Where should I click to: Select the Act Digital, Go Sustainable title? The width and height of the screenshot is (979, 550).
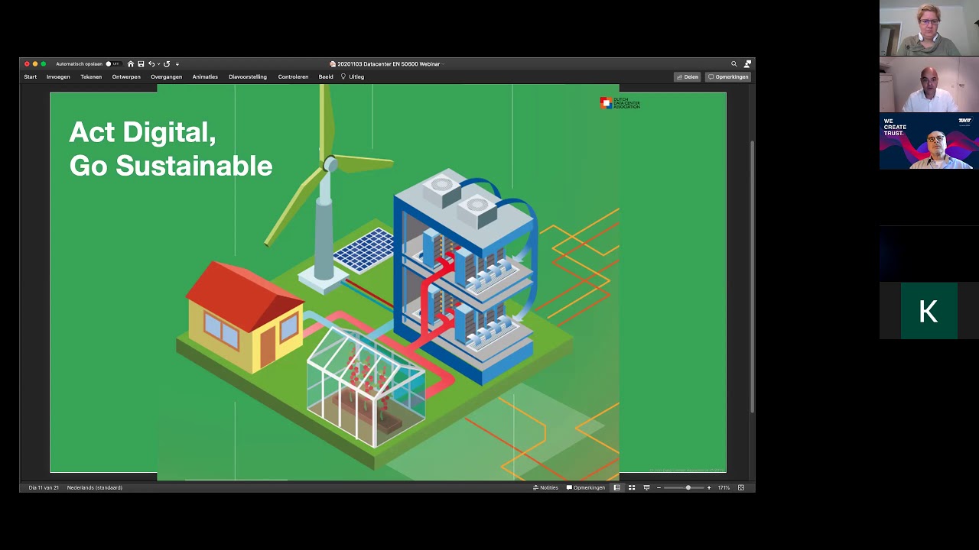[x=171, y=149]
